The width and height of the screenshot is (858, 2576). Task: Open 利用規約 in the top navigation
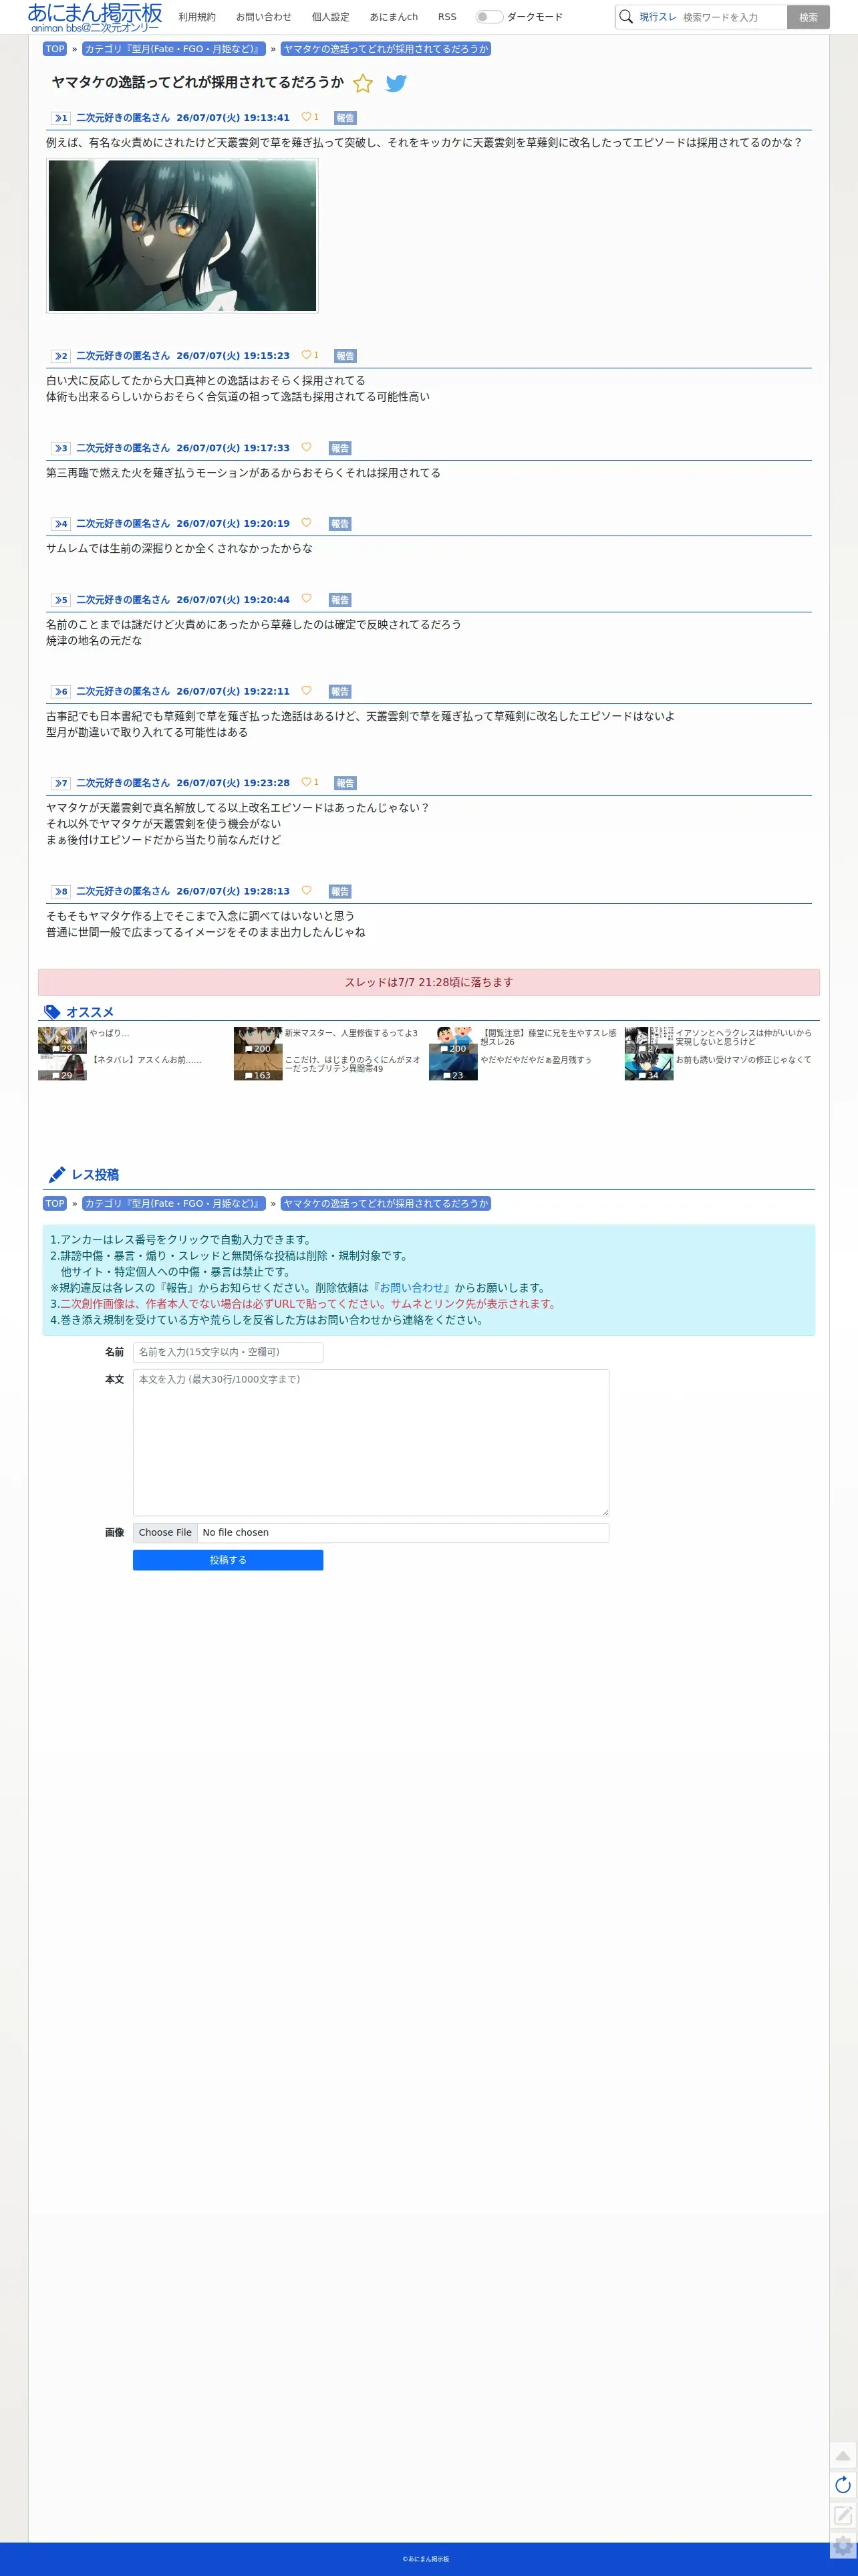[x=197, y=17]
